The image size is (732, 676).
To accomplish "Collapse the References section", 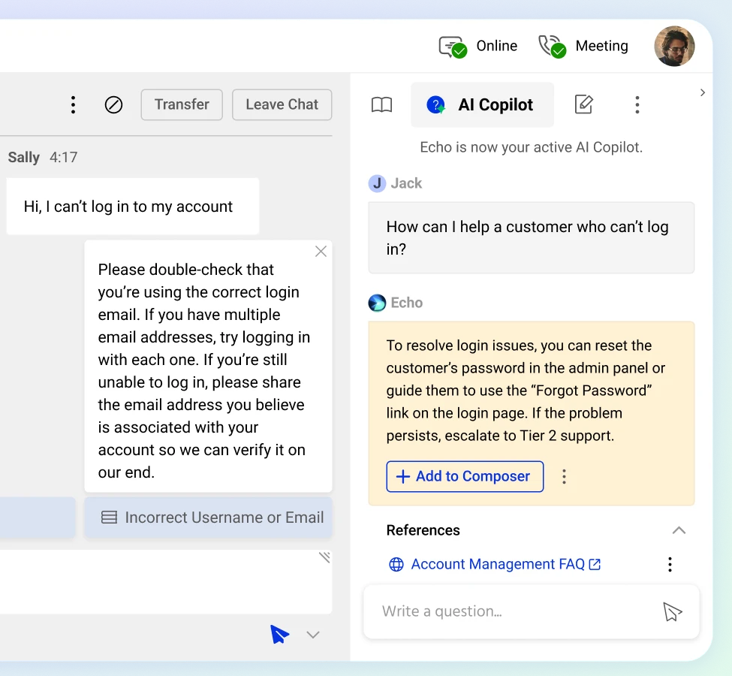I will [x=679, y=530].
